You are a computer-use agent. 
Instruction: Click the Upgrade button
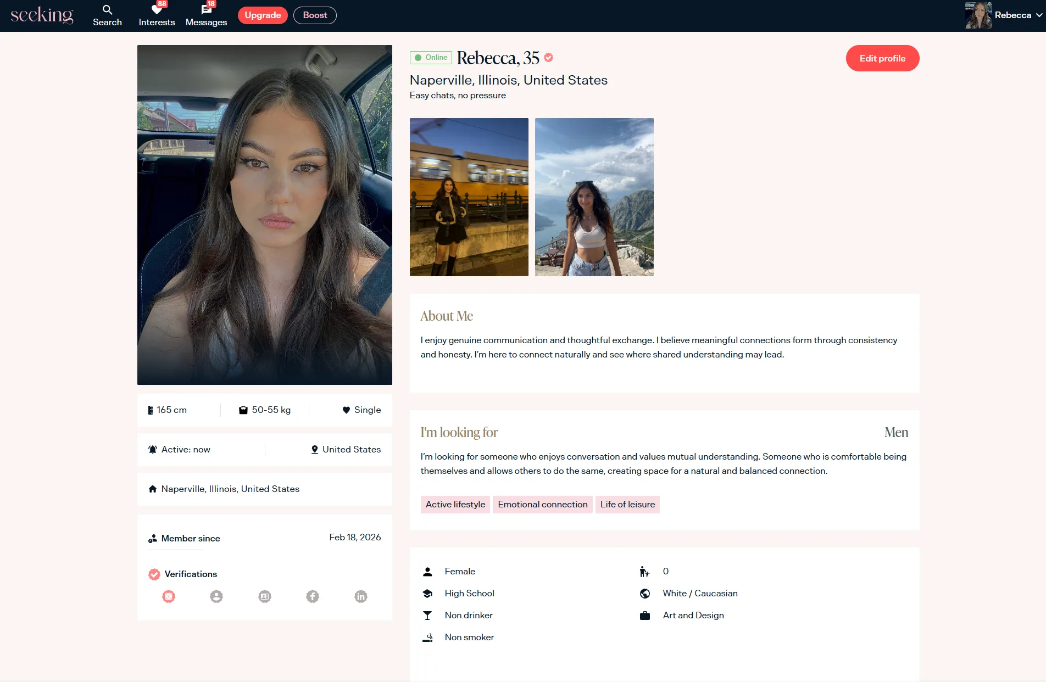pyautogui.click(x=263, y=15)
